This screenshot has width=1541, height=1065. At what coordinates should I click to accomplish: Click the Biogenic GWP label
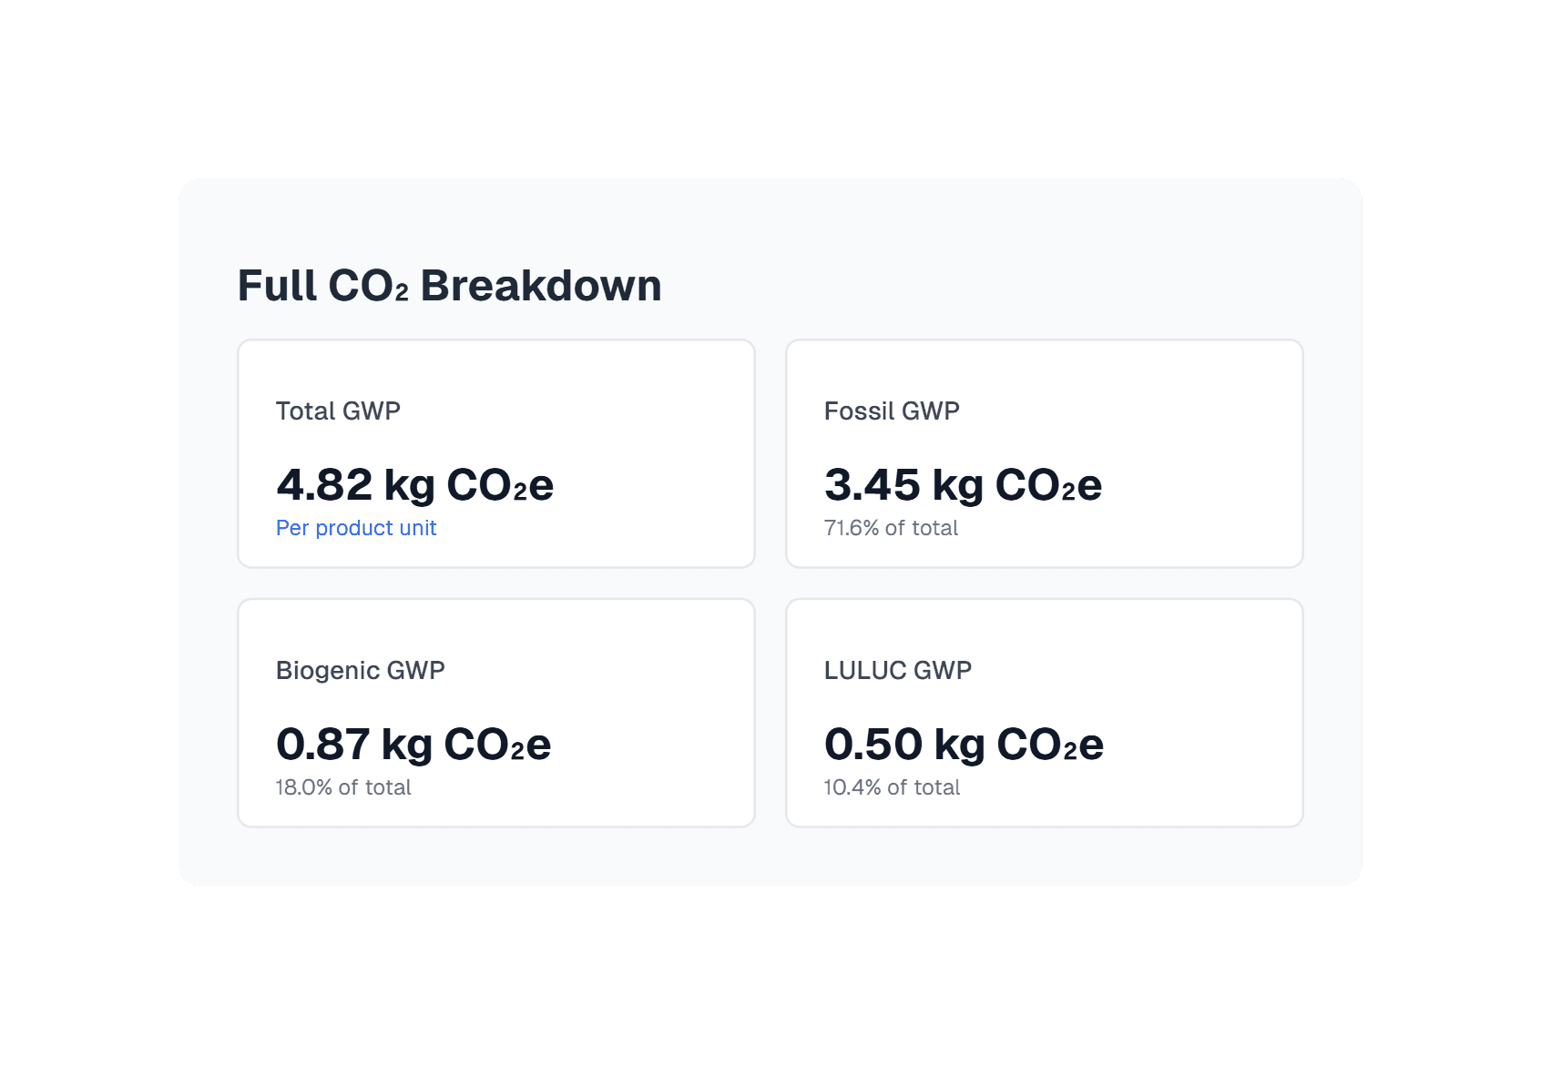tap(361, 671)
